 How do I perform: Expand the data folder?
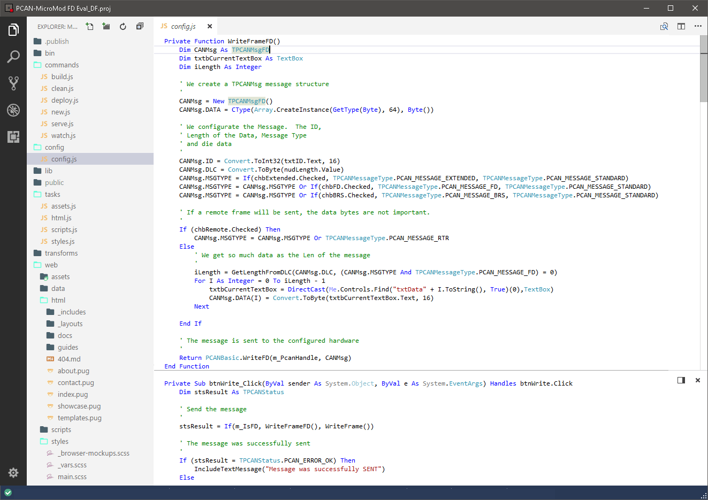pyautogui.click(x=90, y=288)
